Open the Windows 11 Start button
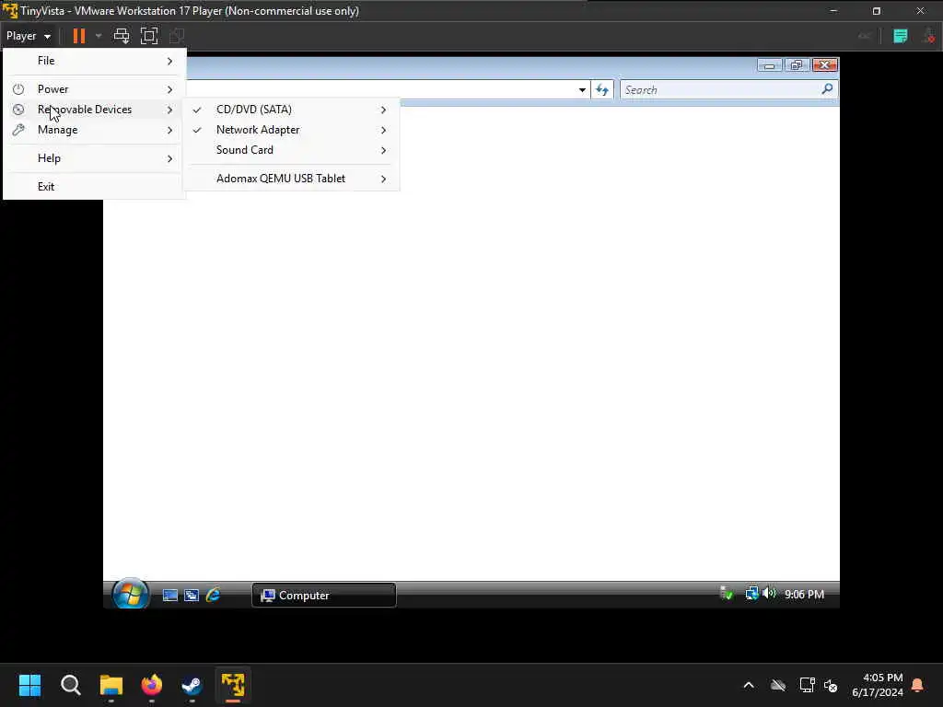Screen dimensions: 943x707 [x=29, y=685]
